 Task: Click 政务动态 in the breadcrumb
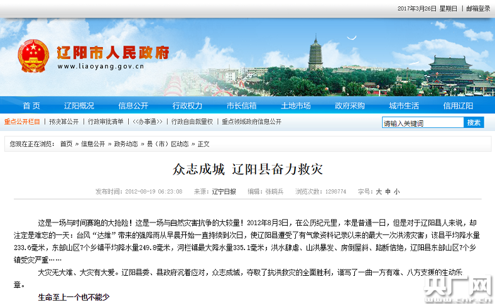[126, 144]
